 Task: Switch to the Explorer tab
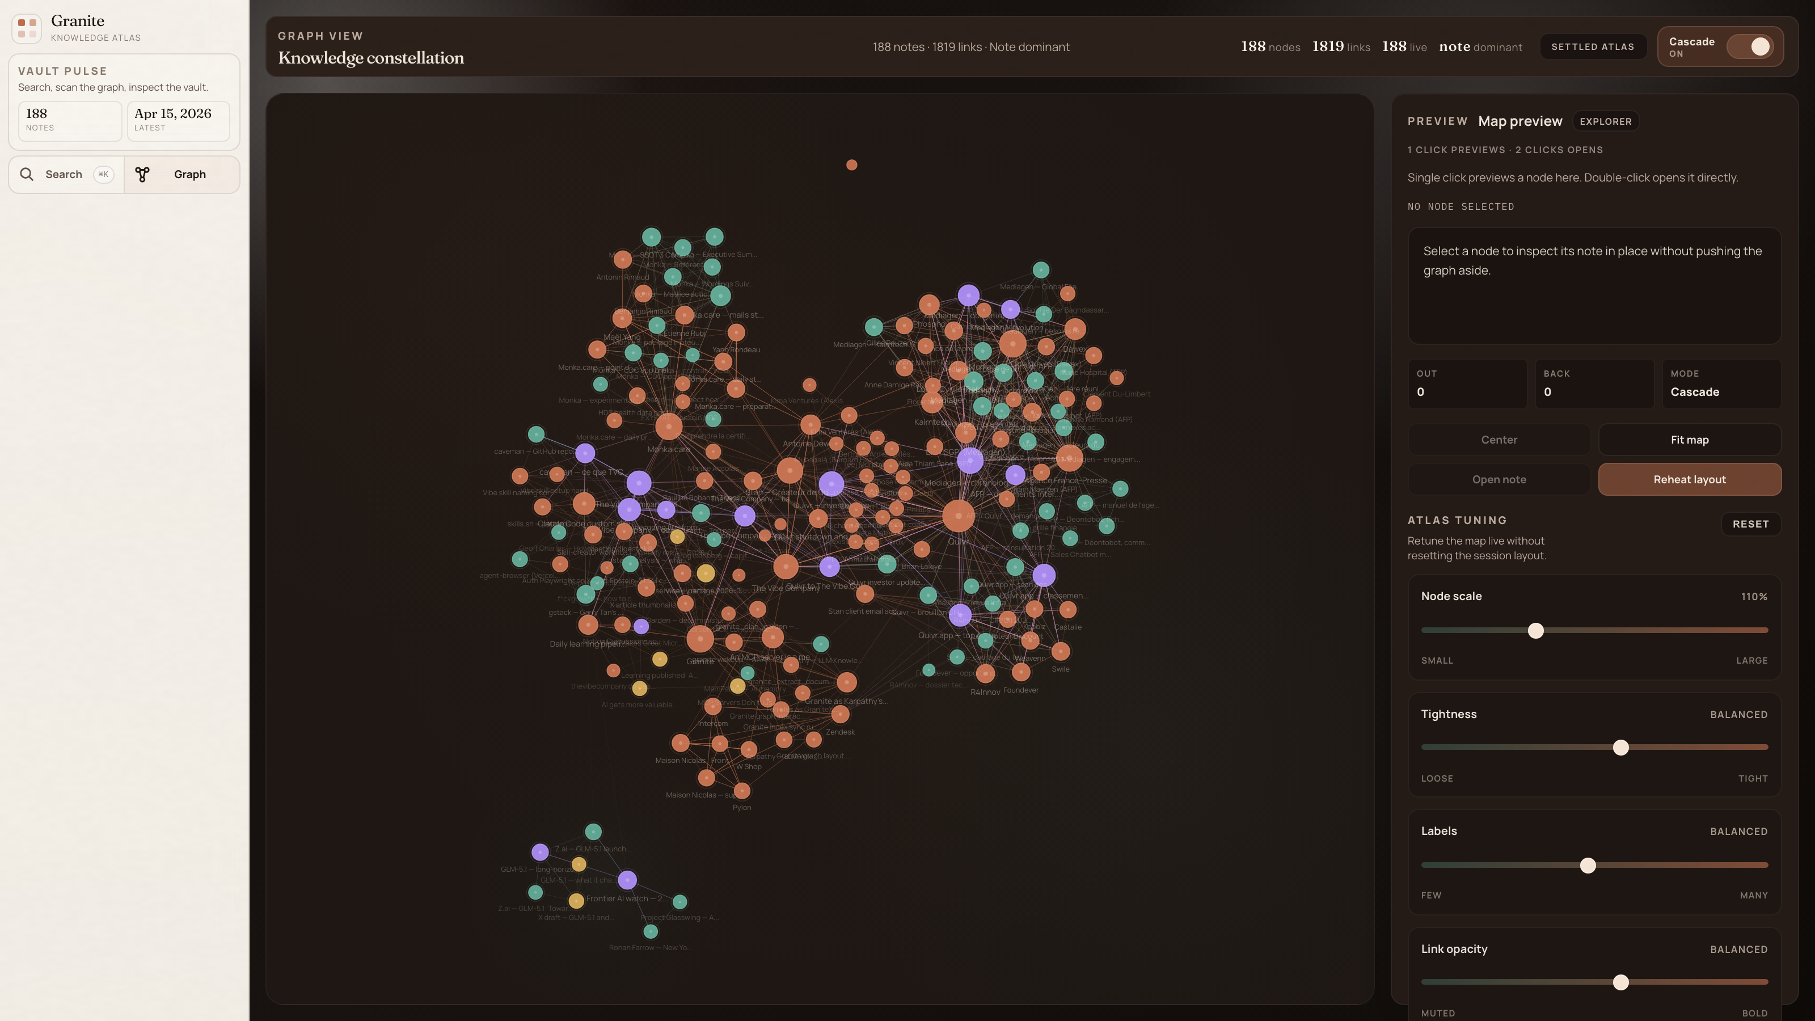point(1606,121)
